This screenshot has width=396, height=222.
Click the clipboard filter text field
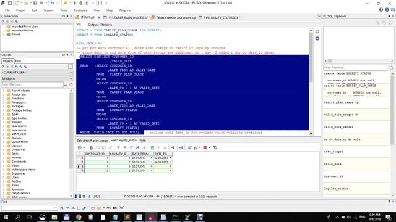click(355, 68)
